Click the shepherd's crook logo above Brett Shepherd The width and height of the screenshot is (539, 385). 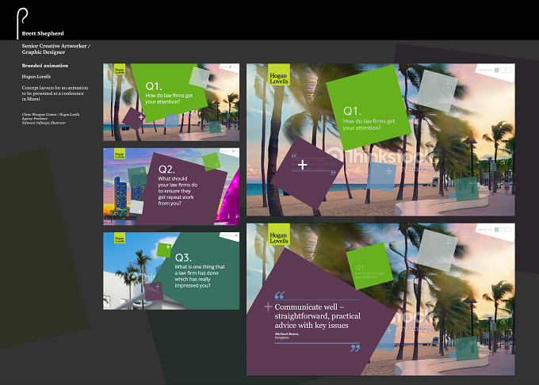click(x=22, y=23)
